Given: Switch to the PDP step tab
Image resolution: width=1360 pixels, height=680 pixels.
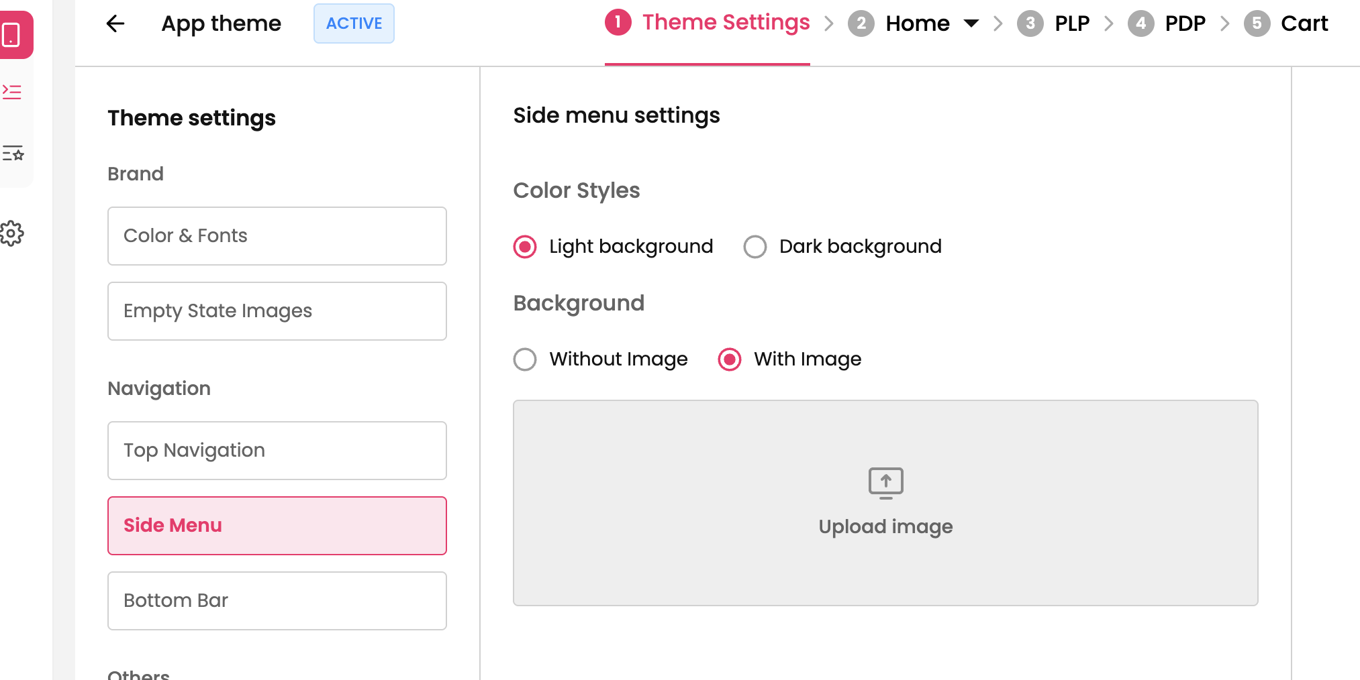Looking at the screenshot, I should click(1185, 24).
